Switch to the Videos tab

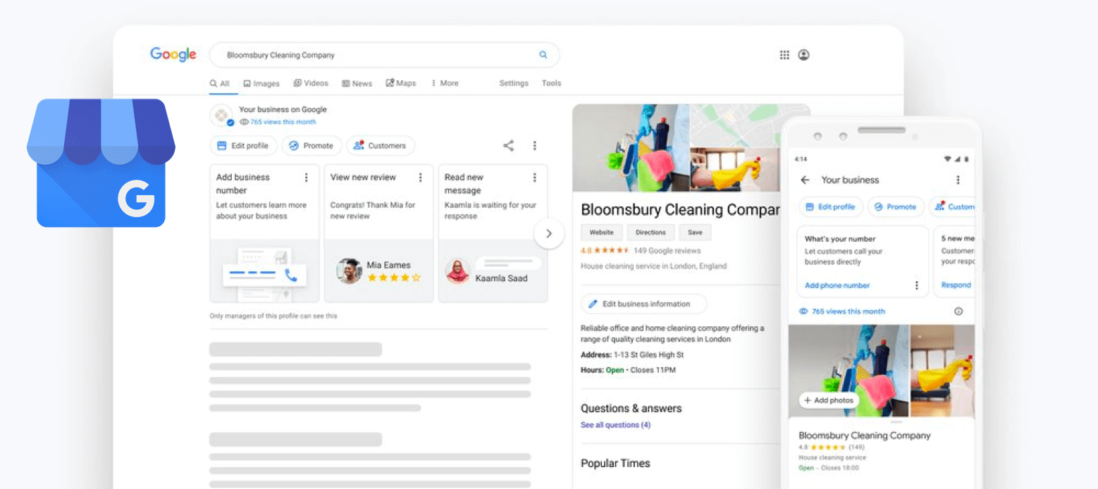[311, 83]
